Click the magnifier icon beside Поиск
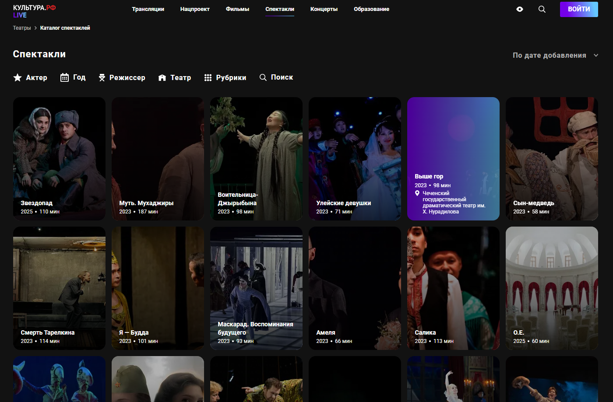This screenshot has width=613, height=402. pos(263,77)
